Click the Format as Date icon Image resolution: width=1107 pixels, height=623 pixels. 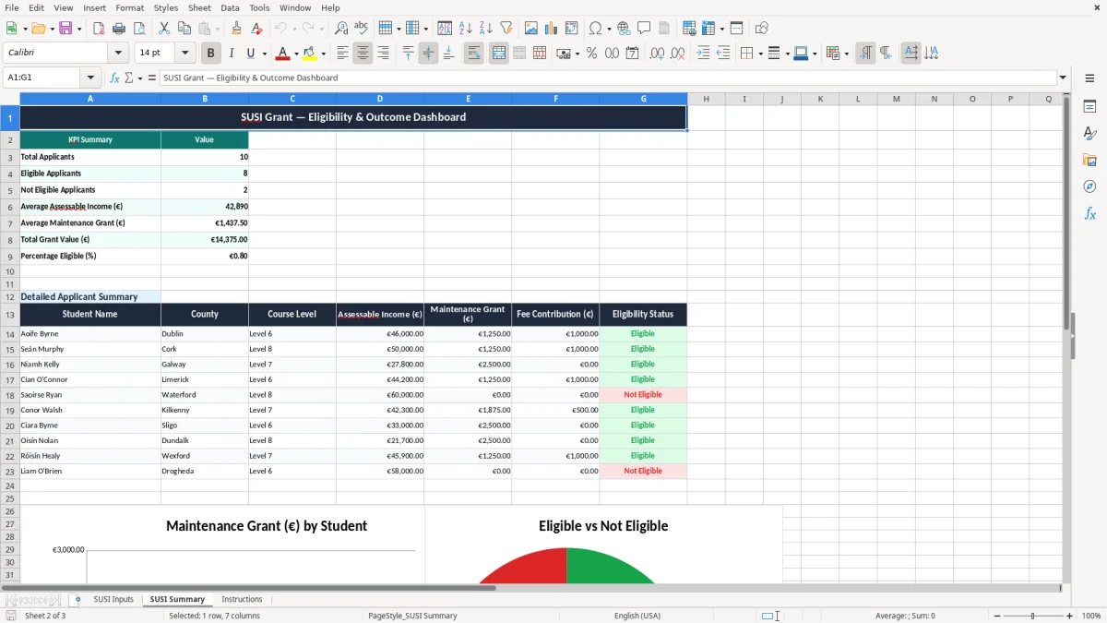click(632, 54)
